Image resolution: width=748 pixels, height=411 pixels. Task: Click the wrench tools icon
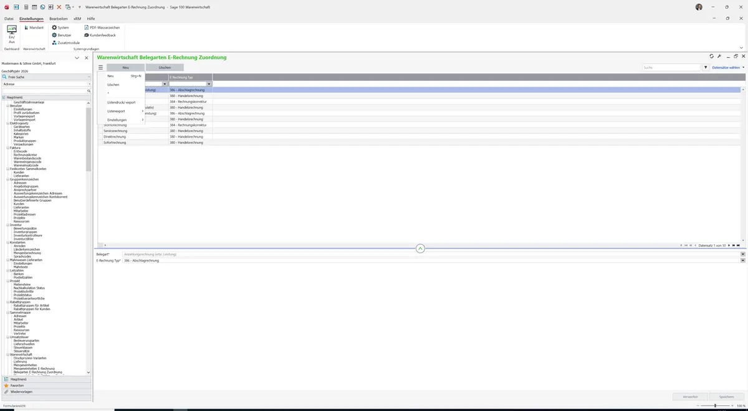719,56
